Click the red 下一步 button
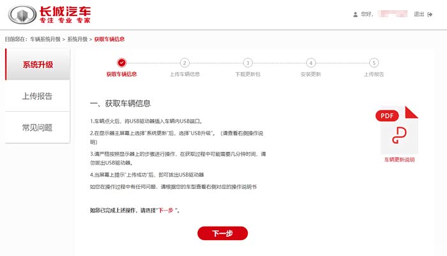This screenshot has height=256, width=447. click(x=222, y=233)
